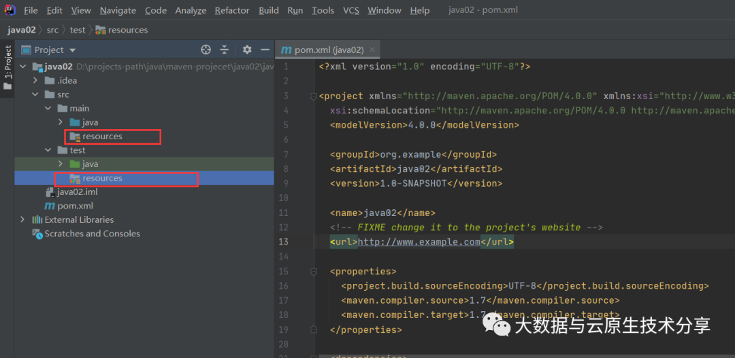
Task: Open Project panel settings gear
Action: pyautogui.click(x=247, y=50)
